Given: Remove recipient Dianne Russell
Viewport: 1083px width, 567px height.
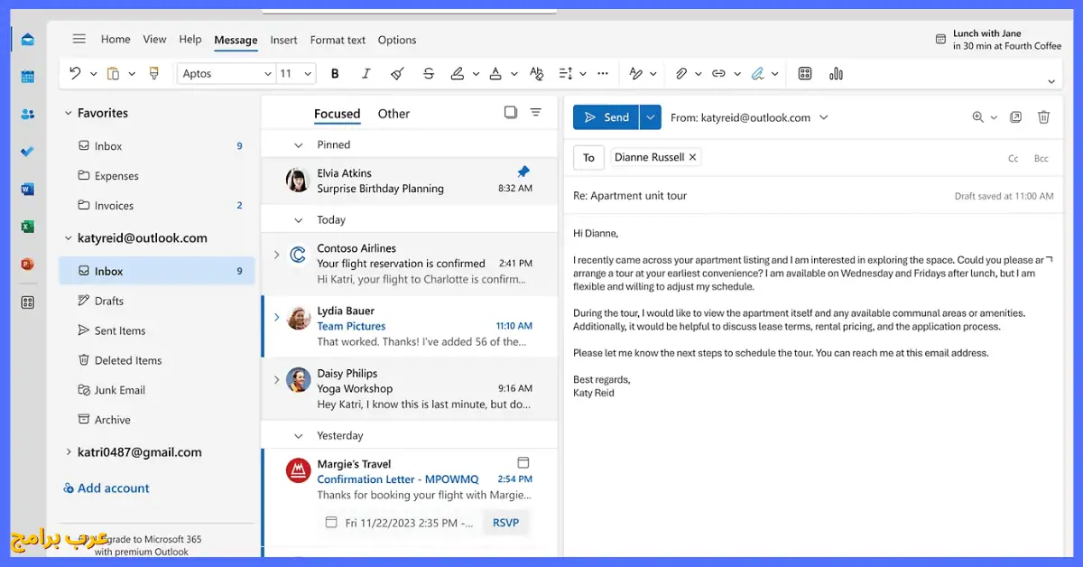Looking at the screenshot, I should [692, 157].
